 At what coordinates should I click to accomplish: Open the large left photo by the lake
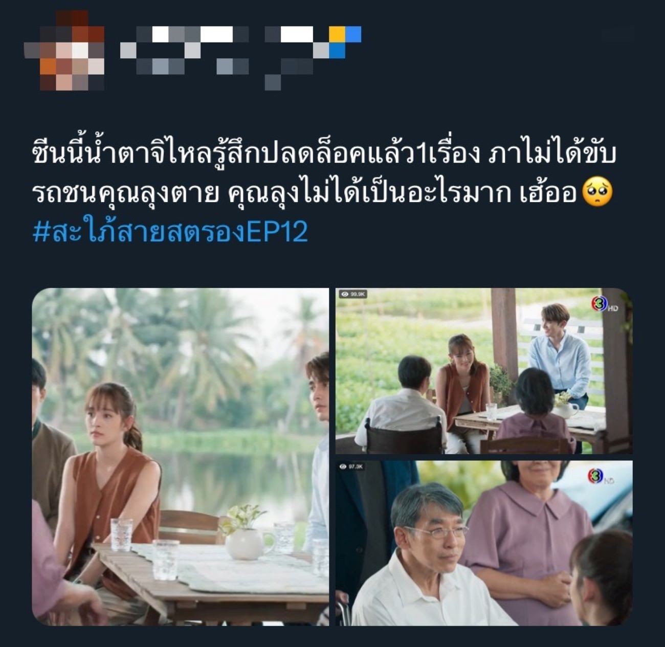click(x=181, y=457)
